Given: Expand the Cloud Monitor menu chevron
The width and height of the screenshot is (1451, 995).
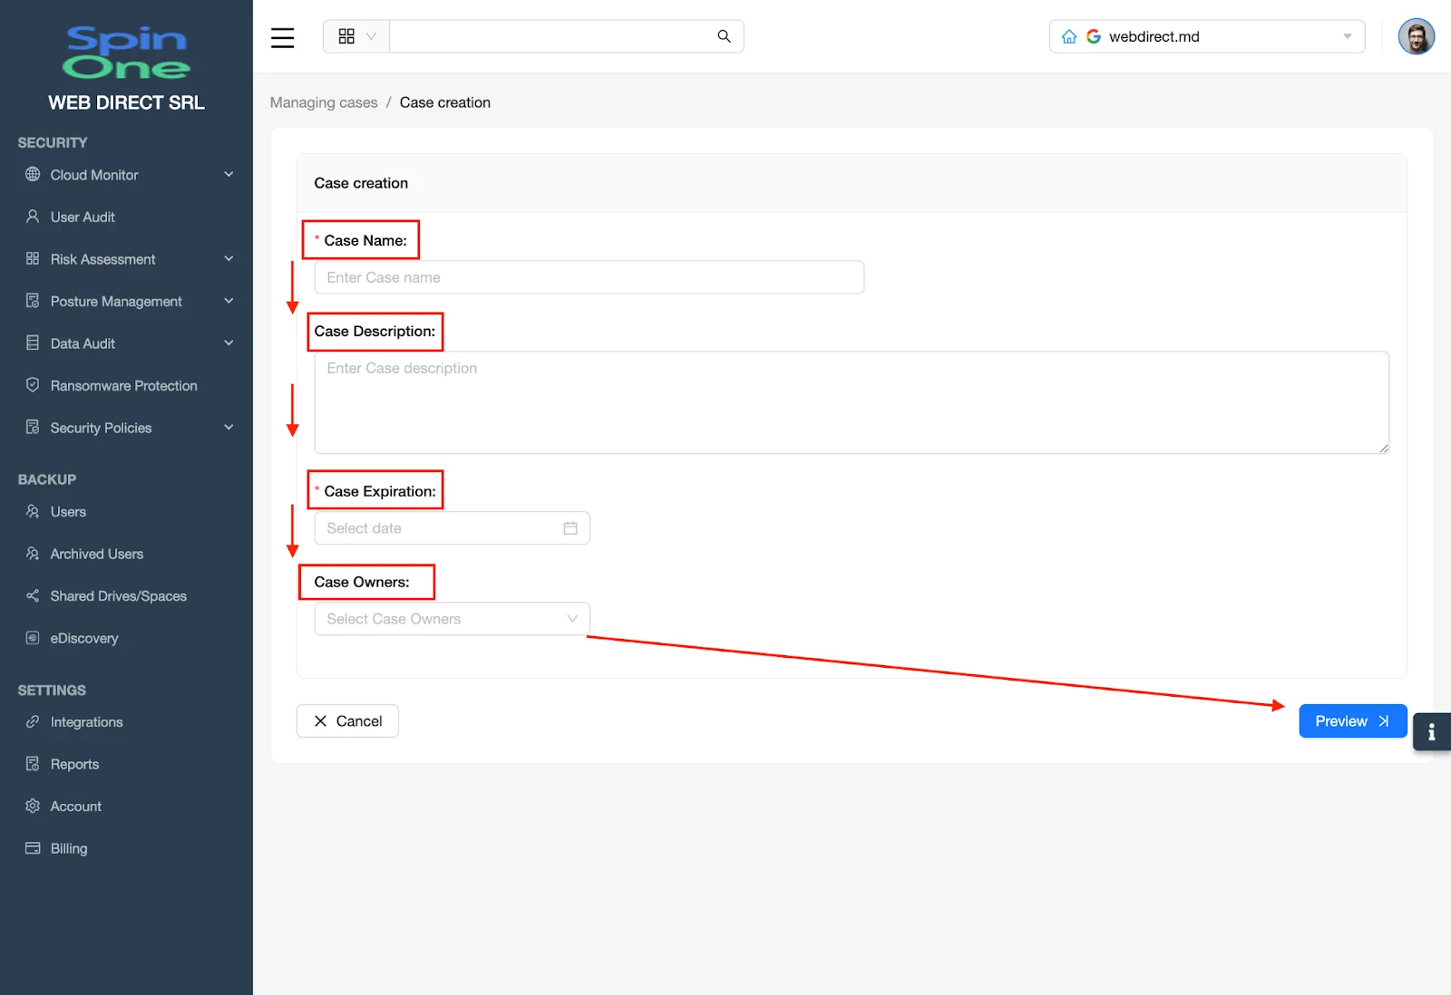Looking at the screenshot, I should point(229,174).
